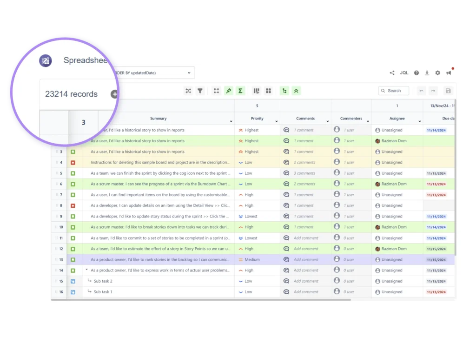Open the Commenters column dropdown arrow

tap(368, 121)
